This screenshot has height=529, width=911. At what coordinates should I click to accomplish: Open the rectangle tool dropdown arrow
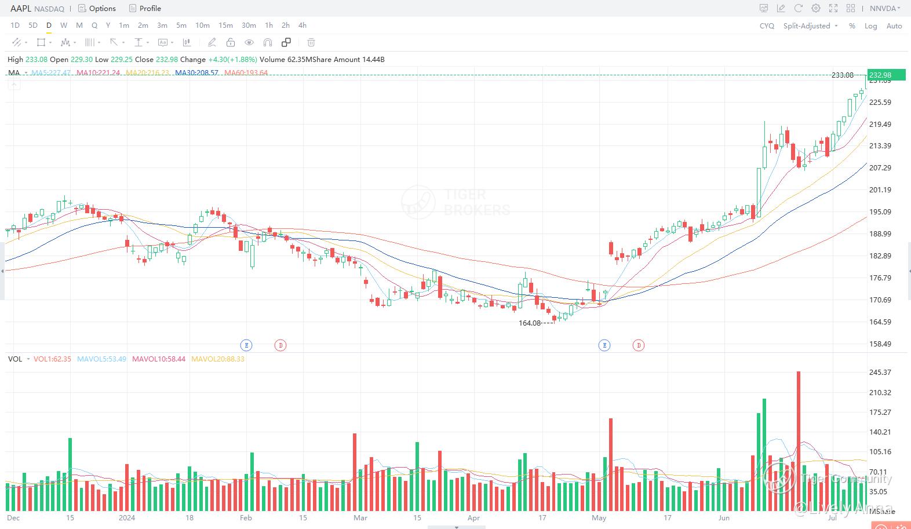(x=50, y=43)
